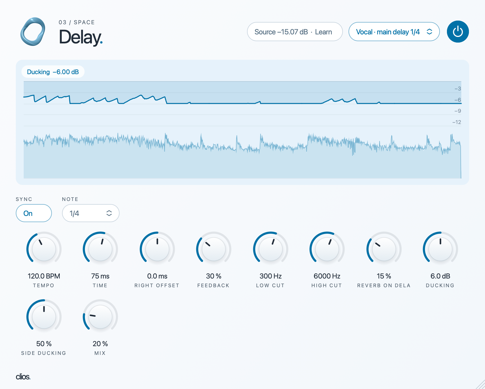Click the 6000 Hz high cut value
Screen dimensions: 485x389
pos(327,276)
